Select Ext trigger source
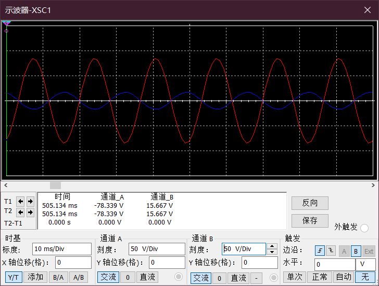The width and height of the screenshot is (379, 286). (369, 251)
